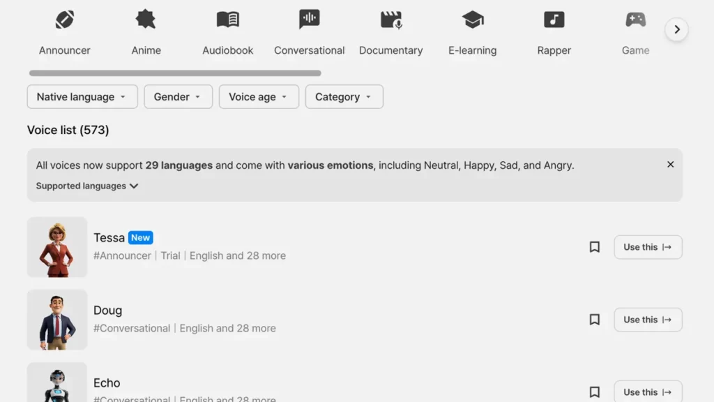Open the Native language dropdown
The width and height of the screenshot is (714, 402).
(x=82, y=96)
